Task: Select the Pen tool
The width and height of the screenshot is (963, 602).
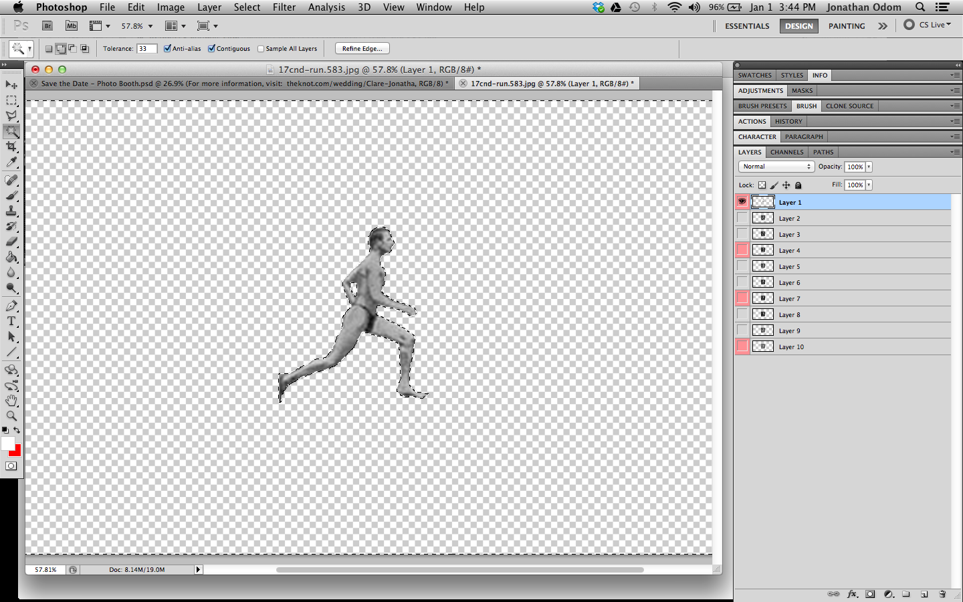Action: coord(11,305)
